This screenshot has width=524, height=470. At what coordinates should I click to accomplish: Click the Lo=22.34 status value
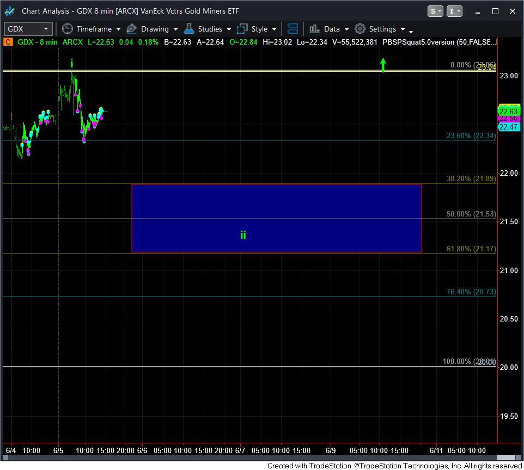[x=312, y=42]
